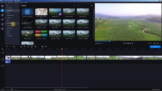This screenshot has width=162, height=91.
Task: Adjust the timeline Scale slider handle
Action: [x=12, y=89]
